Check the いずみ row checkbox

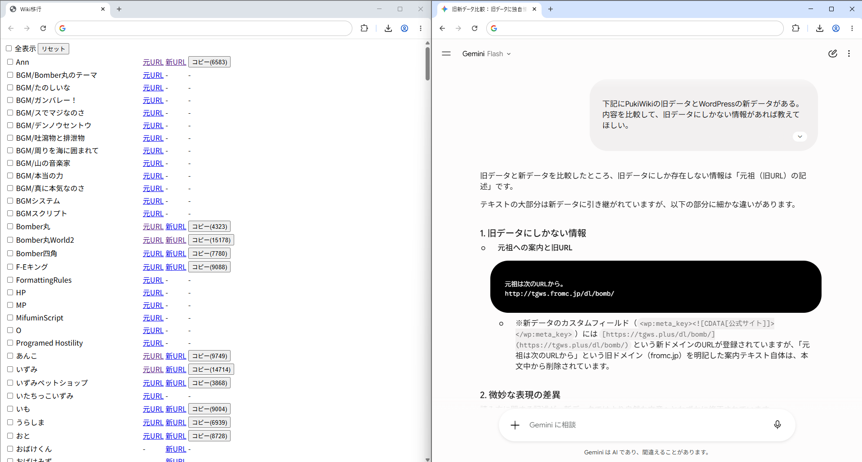[10, 369]
